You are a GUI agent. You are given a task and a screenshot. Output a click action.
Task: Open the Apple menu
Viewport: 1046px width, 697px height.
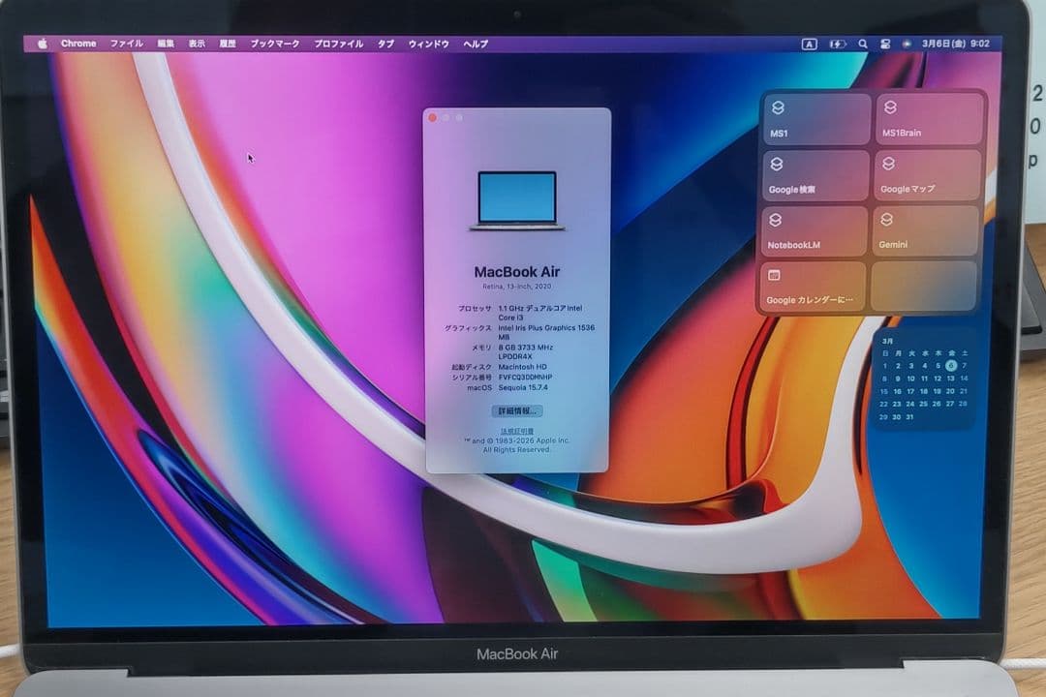point(42,44)
